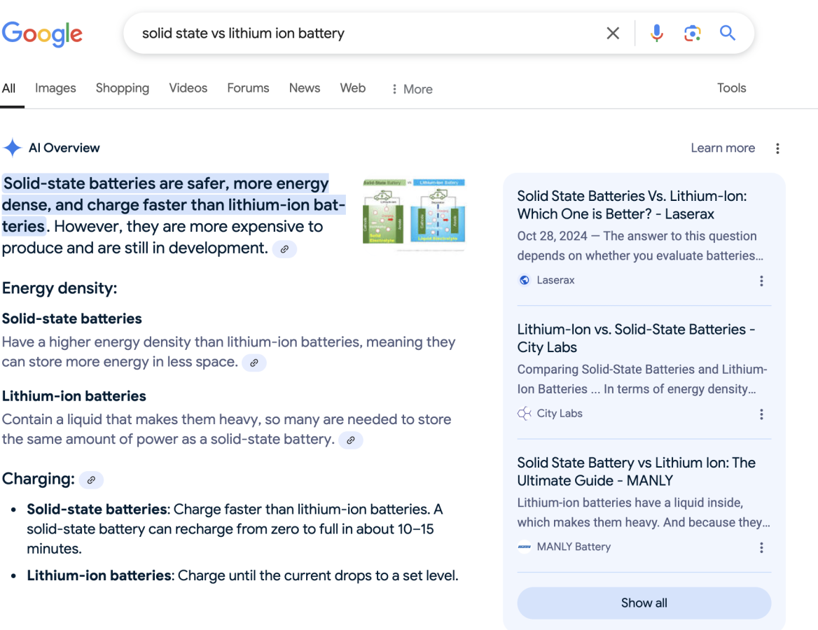This screenshot has width=818, height=630.
Task: Click source link icon after Charging heading
Action: click(x=91, y=480)
